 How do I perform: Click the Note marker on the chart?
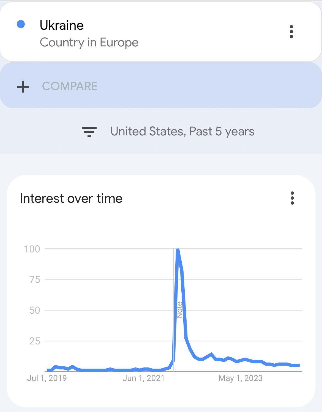[179, 310]
